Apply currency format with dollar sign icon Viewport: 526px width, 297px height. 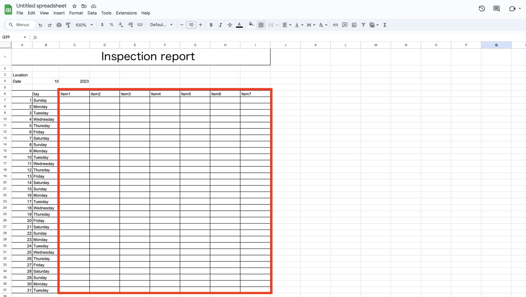pyautogui.click(x=102, y=25)
